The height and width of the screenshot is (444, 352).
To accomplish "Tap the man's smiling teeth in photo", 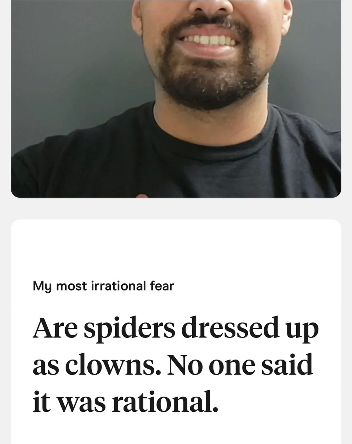I will [209, 40].
